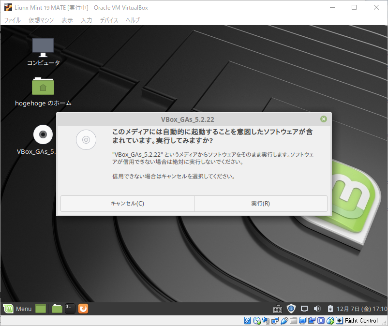The width and height of the screenshot is (388, 326).
Task: Click the show desktop panel icon
Action: pos(41,309)
